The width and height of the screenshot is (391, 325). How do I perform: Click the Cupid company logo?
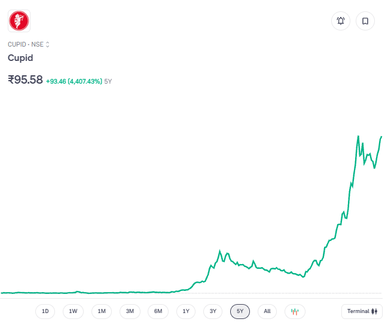pyautogui.click(x=19, y=22)
